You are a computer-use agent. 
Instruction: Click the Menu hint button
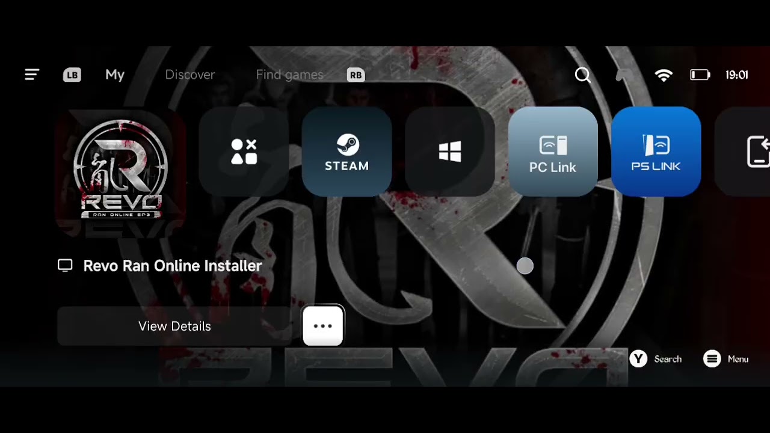726,359
